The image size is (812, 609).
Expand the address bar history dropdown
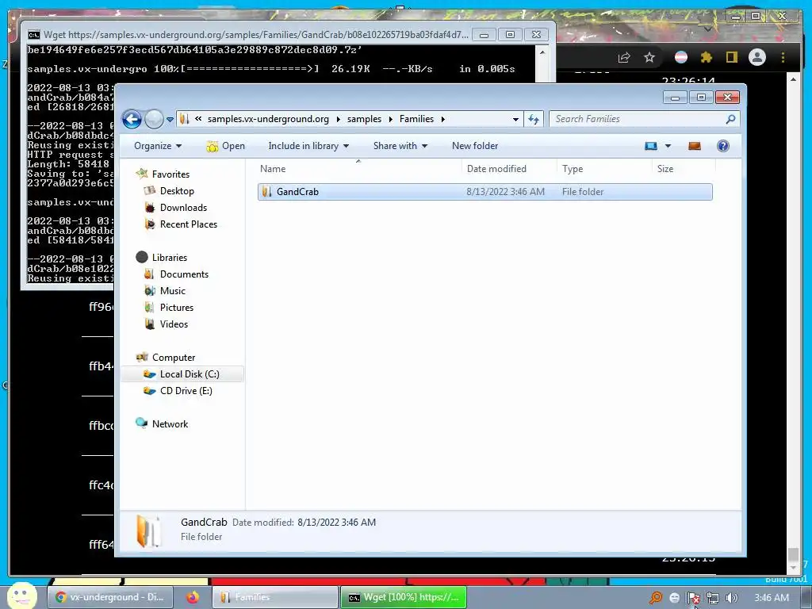(515, 119)
